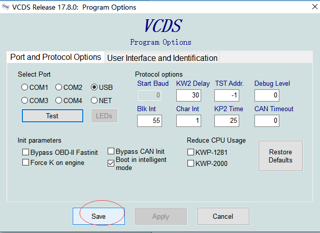Open User Interface and Identification tab

162,58
